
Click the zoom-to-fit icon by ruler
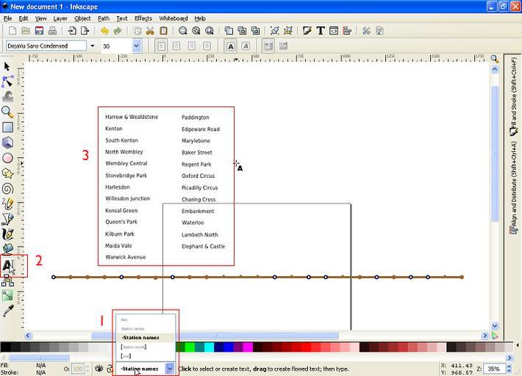(x=495, y=59)
